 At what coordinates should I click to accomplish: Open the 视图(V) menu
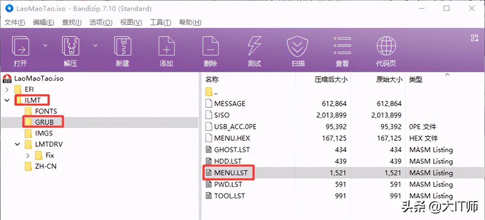coord(131,22)
